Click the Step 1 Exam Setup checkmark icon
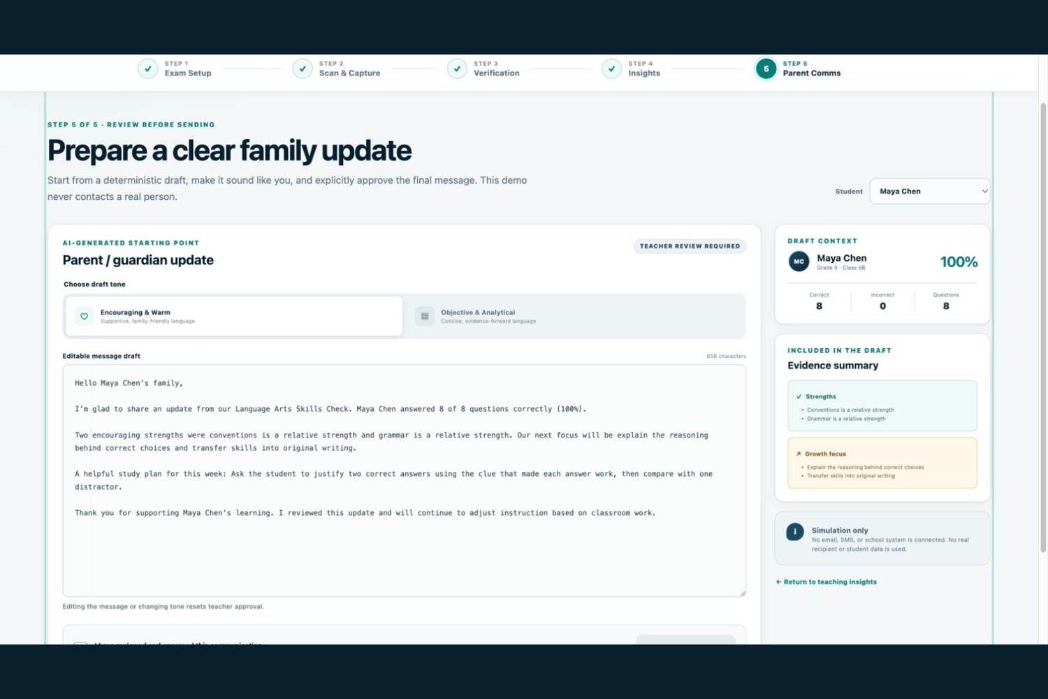Viewport: 1048px width, 699px height. 147,69
